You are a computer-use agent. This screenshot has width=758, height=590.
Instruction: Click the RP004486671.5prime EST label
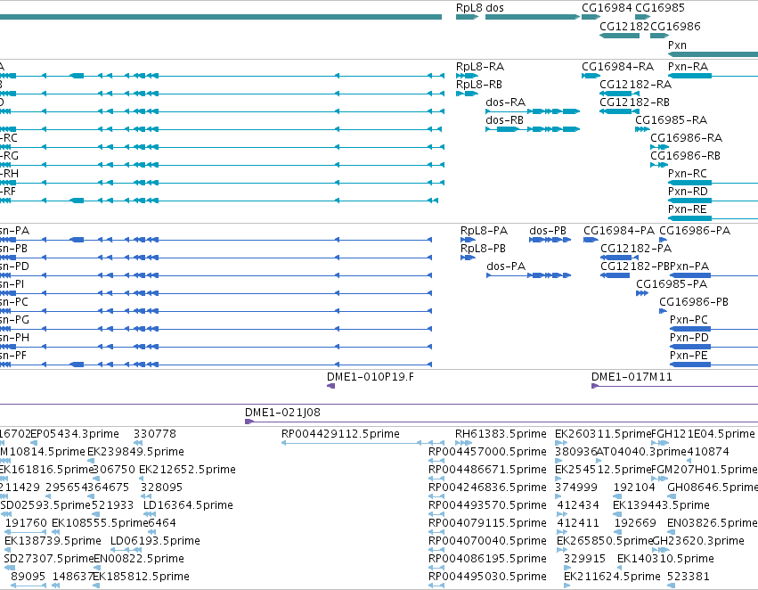pos(488,470)
